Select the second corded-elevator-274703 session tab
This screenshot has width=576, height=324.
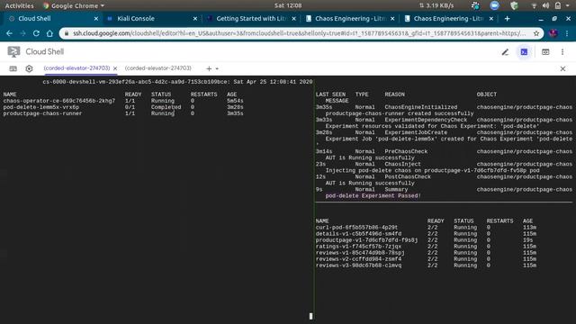158,68
